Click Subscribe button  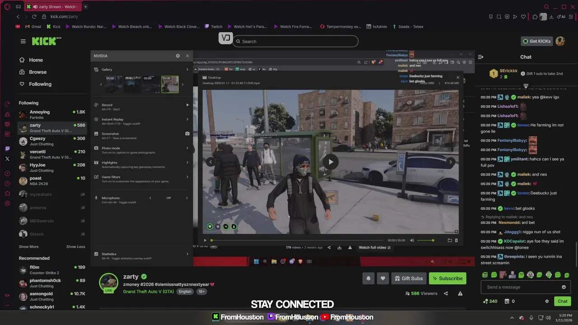(x=447, y=279)
